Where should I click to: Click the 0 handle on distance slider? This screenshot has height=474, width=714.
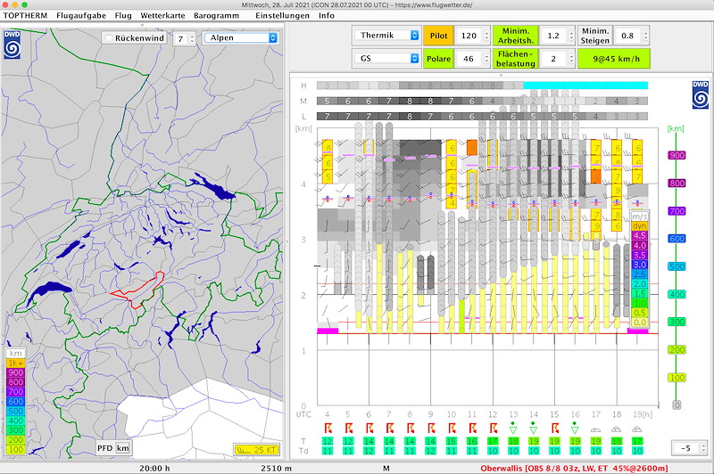(677, 405)
